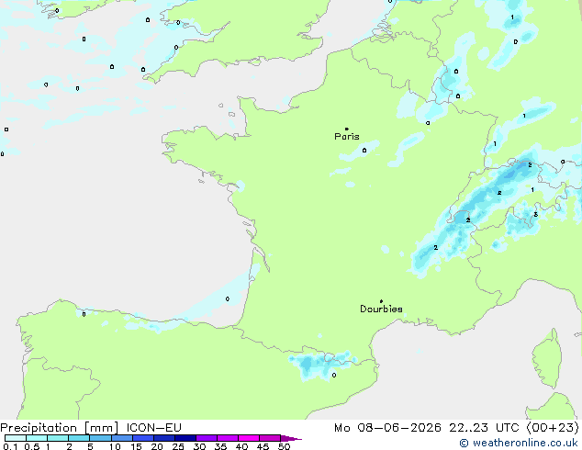Pick legend swatch between 0.5 and 1
582x450 pixels.
[37, 438]
